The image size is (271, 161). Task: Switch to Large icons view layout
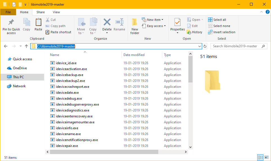tap(267, 158)
